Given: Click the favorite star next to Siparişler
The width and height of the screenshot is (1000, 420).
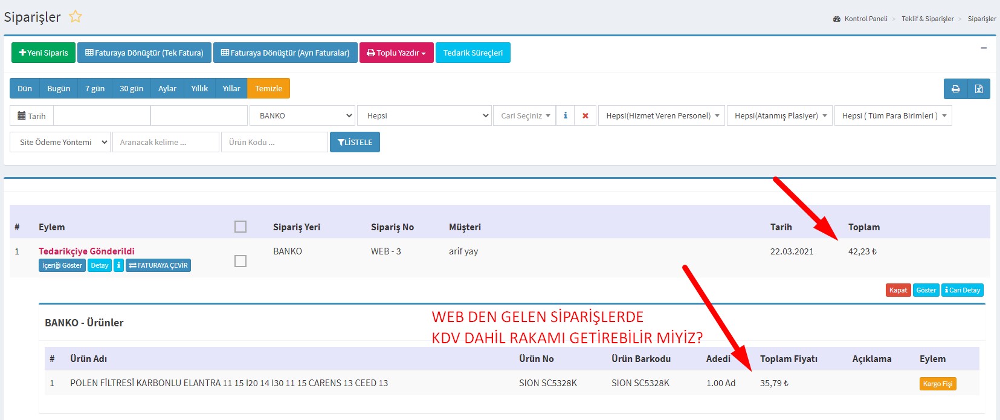Looking at the screenshot, I should click(76, 17).
